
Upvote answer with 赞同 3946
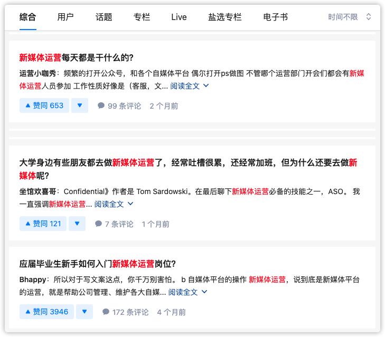pyautogui.click(x=46, y=312)
